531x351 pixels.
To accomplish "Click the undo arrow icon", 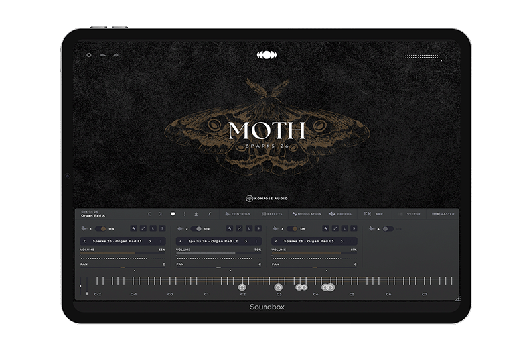I will (103, 55).
